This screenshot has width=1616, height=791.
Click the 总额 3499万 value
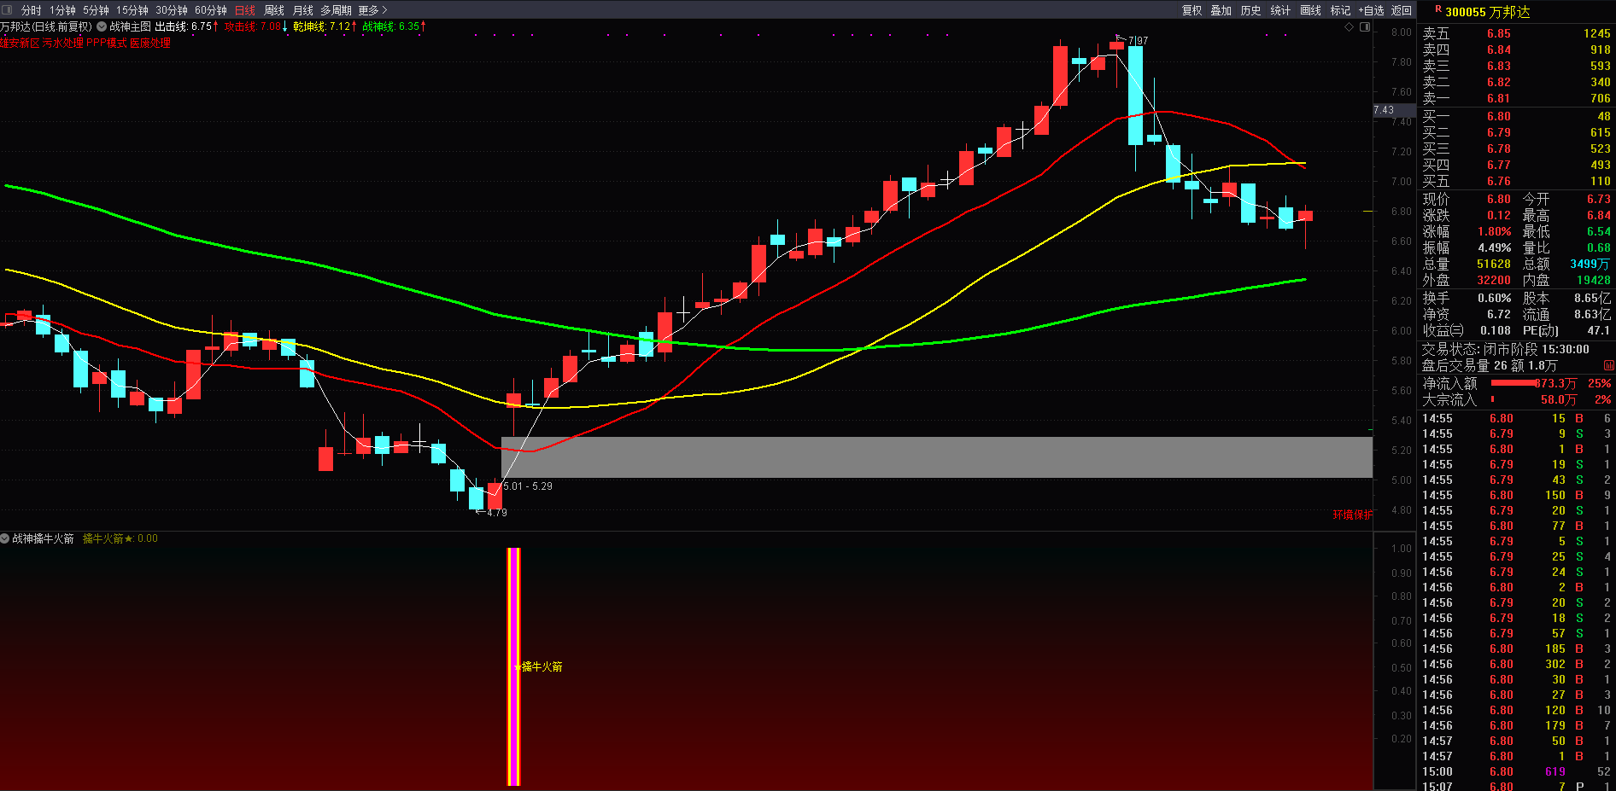pos(1590,264)
